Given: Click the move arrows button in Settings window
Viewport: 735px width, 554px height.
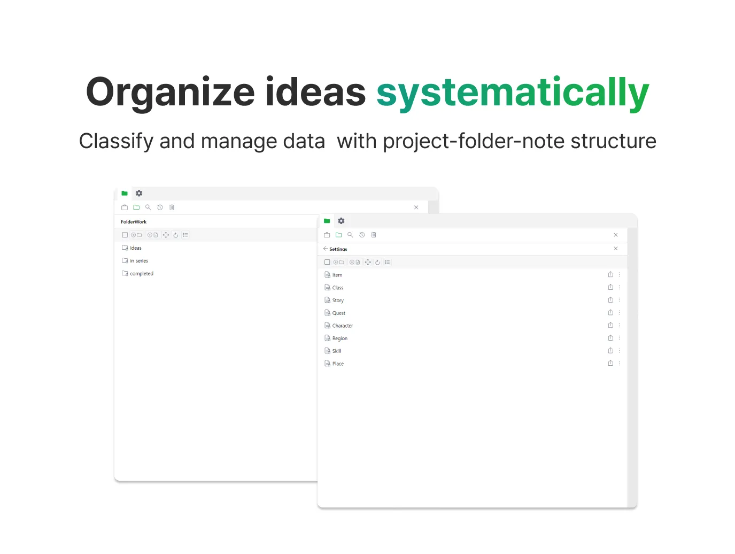Looking at the screenshot, I should click(368, 262).
